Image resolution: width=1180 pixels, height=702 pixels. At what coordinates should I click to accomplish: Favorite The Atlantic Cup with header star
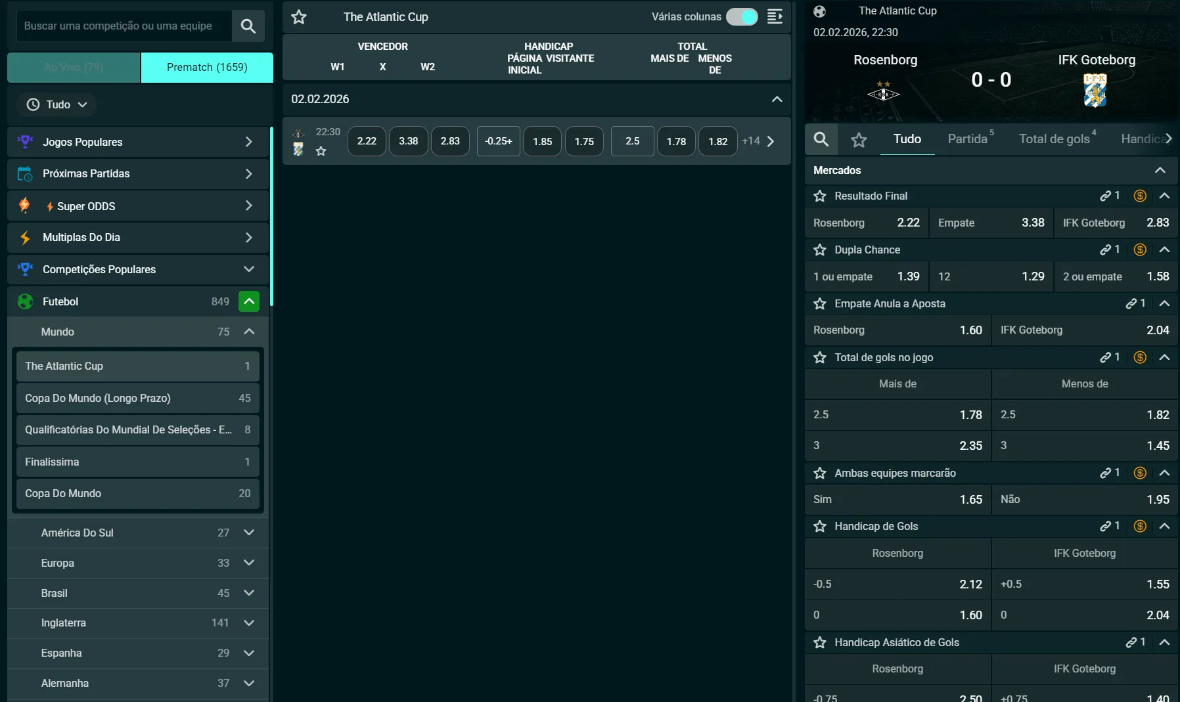click(299, 17)
